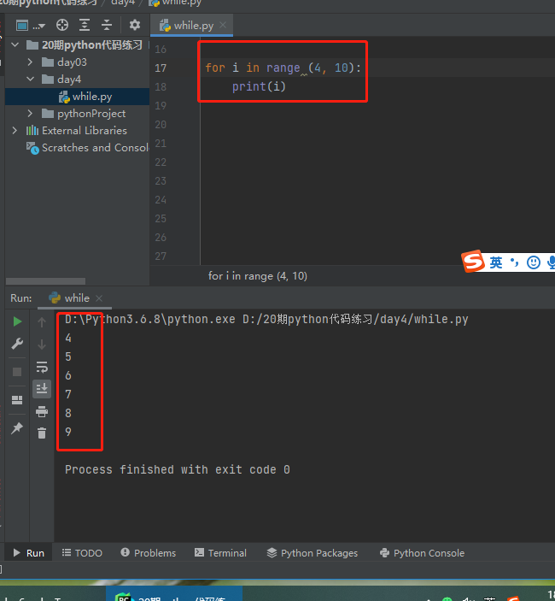
Task: Click the output value 9 in console
Action: pos(68,432)
